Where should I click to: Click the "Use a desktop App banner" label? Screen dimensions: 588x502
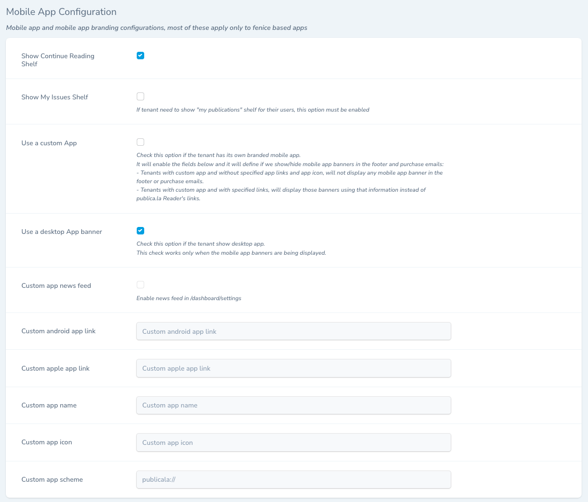(x=61, y=232)
